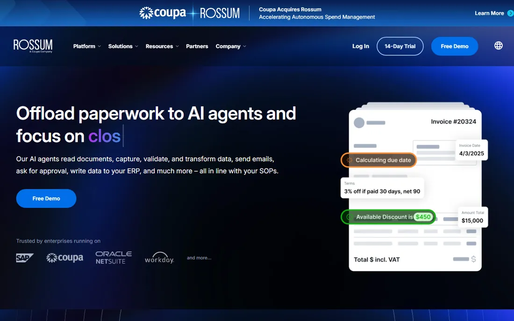Image resolution: width=514 pixels, height=321 pixels.
Task: Expand the Solutions menu chevron
Action: tap(137, 47)
